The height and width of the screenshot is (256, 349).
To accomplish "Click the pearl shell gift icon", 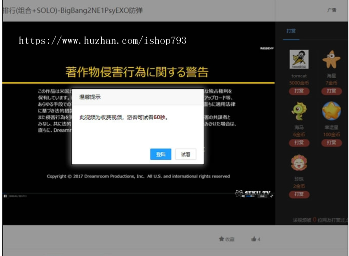I will (x=299, y=163).
